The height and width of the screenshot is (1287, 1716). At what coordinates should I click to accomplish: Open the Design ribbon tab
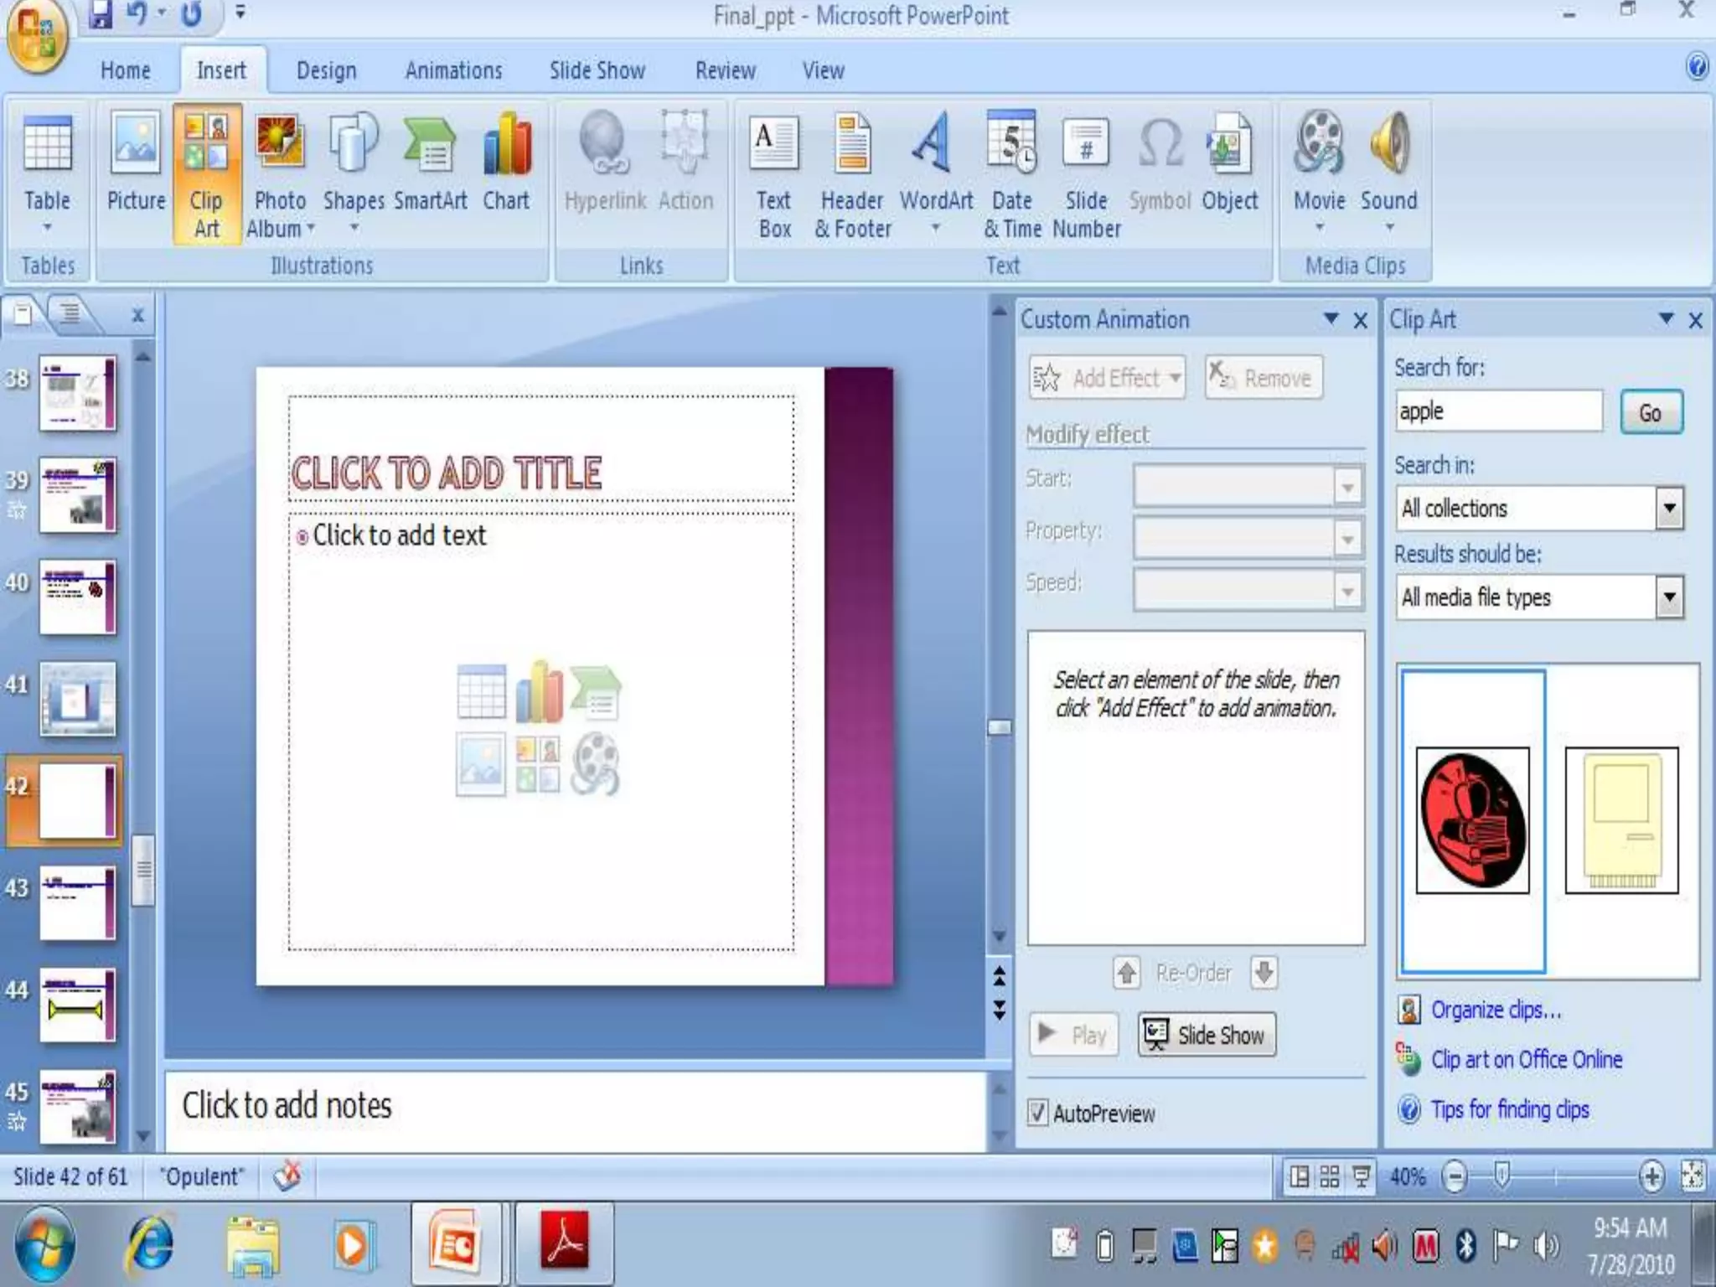[326, 70]
